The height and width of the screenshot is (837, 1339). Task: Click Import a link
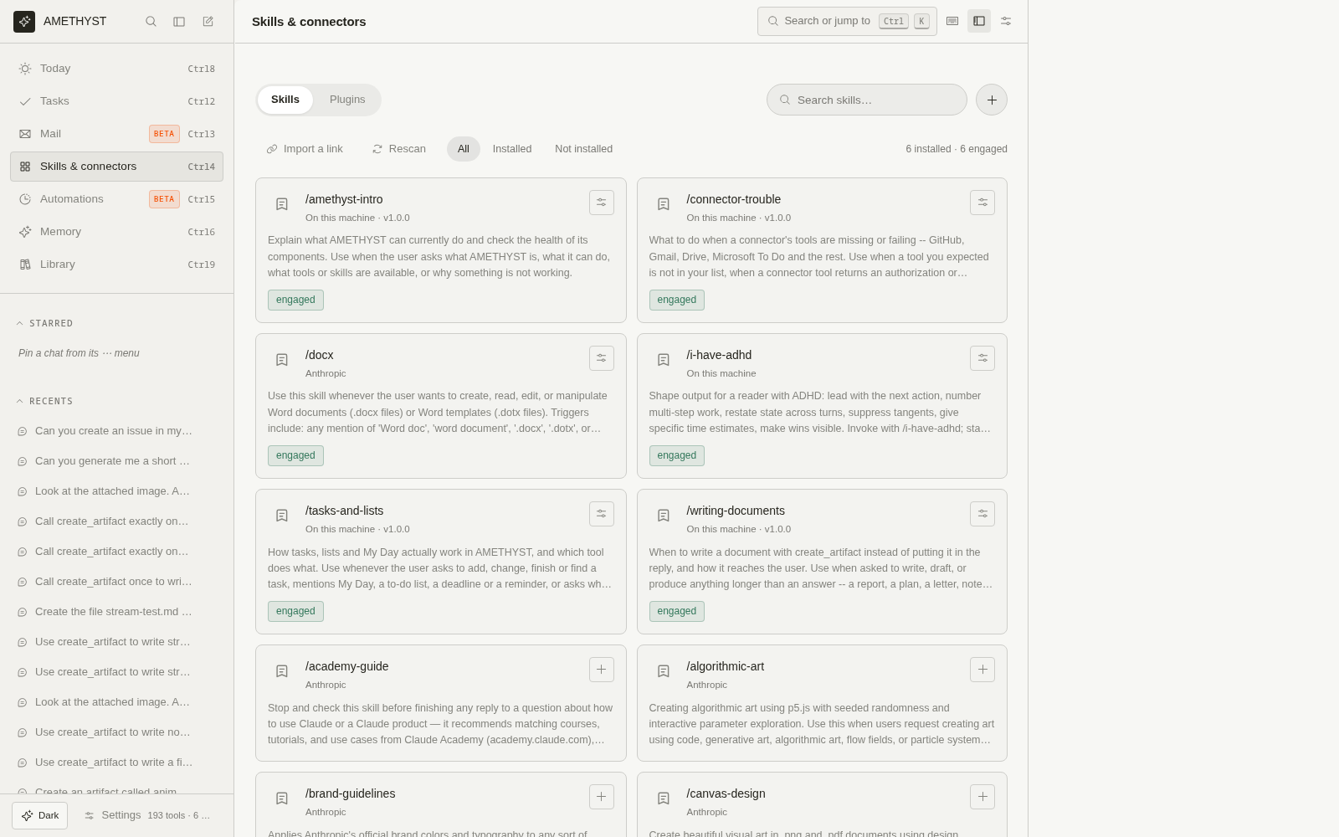305,149
